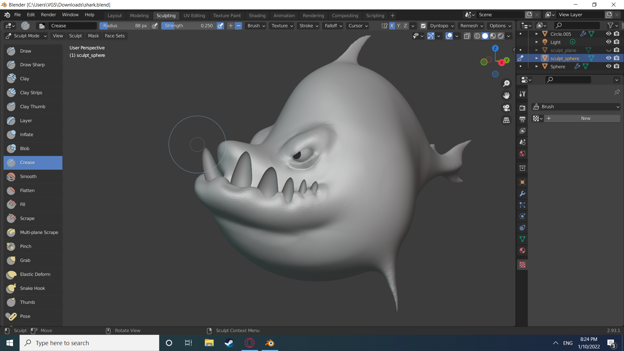Open the Sculpt Mode selector dropdown
This screenshot has width=624, height=351.
26,36
